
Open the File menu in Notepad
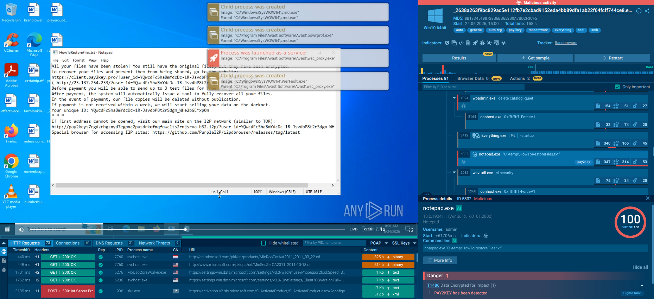coord(55,60)
